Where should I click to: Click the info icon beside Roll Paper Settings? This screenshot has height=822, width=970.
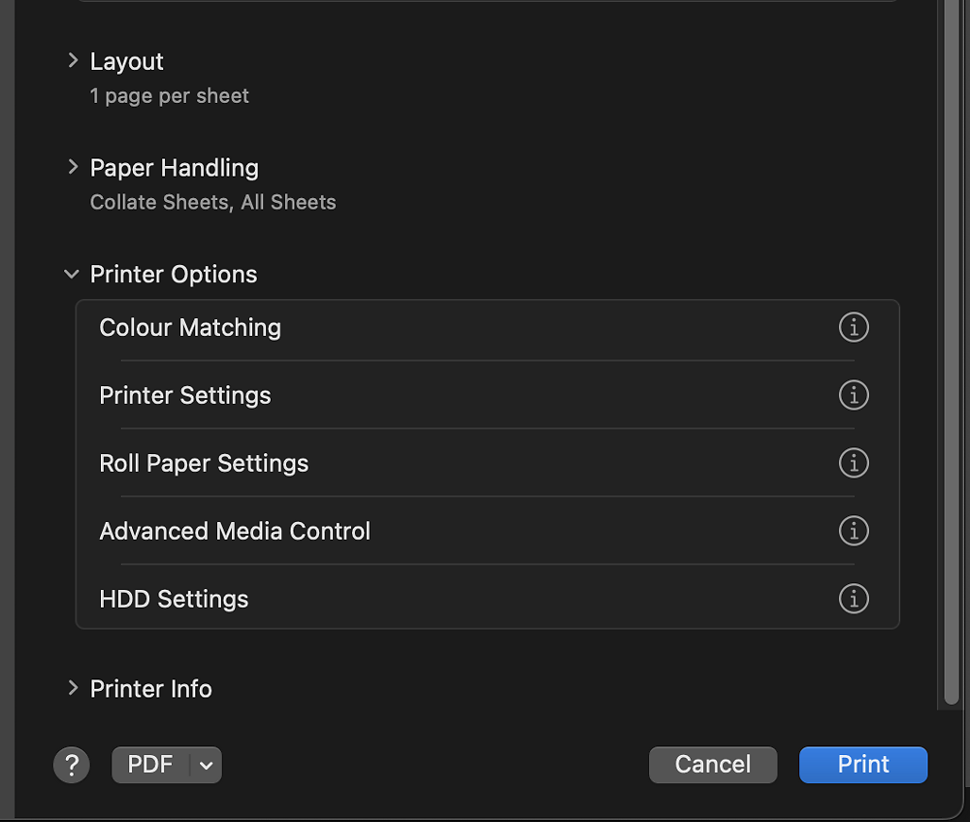point(854,463)
